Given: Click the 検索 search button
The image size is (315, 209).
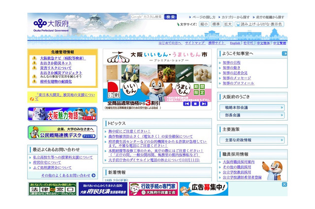Looking at the screenshot, I should tap(170, 17).
